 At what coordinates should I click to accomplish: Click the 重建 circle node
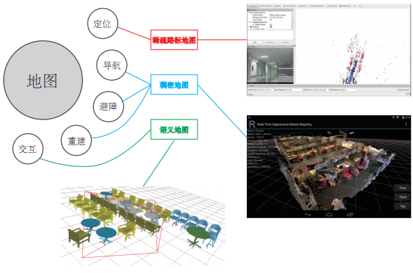(x=76, y=140)
